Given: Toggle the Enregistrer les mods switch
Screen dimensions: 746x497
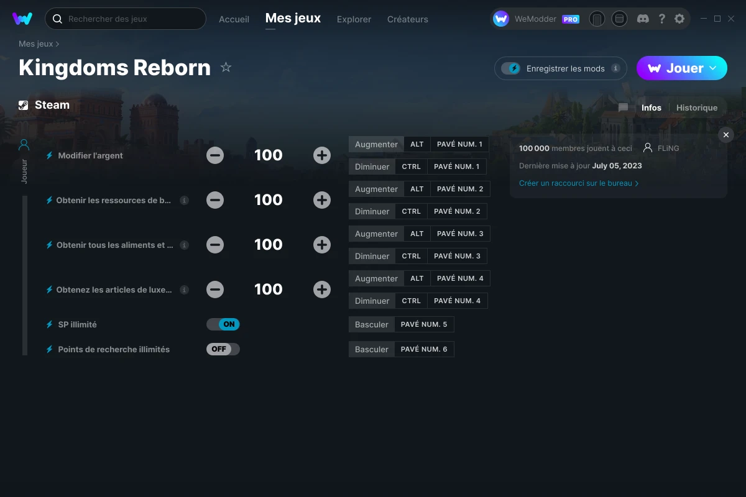Looking at the screenshot, I should click(x=510, y=68).
